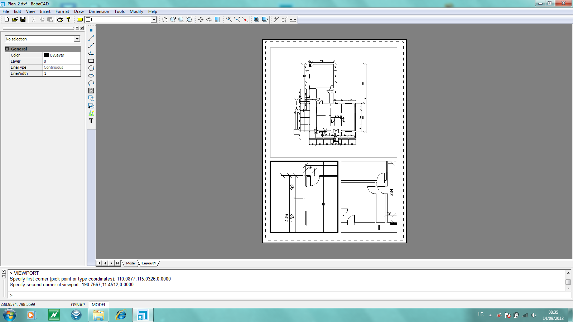Image resolution: width=573 pixels, height=322 pixels.
Task: Switch to the Model tab
Action: tap(131, 263)
